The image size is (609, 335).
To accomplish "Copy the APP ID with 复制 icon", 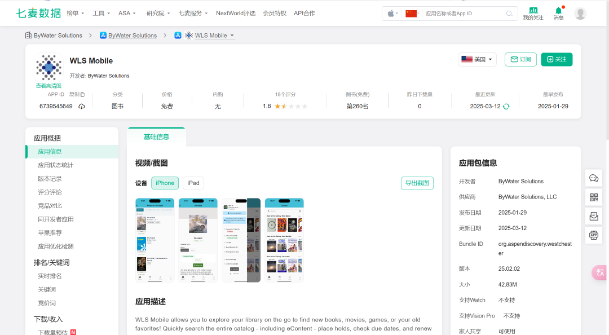I will pos(77,94).
